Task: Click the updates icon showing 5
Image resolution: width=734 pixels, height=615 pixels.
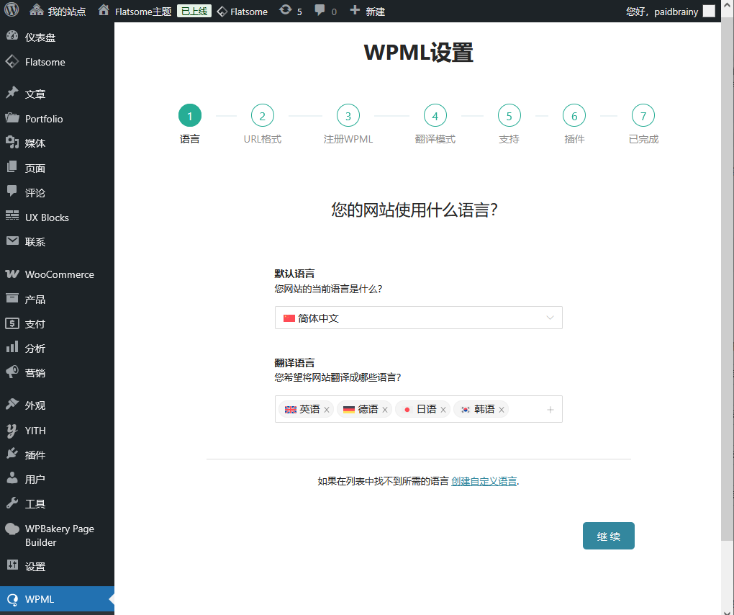Action: click(291, 12)
